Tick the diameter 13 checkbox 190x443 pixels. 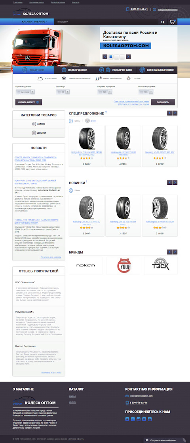pyautogui.click(x=59, y=92)
